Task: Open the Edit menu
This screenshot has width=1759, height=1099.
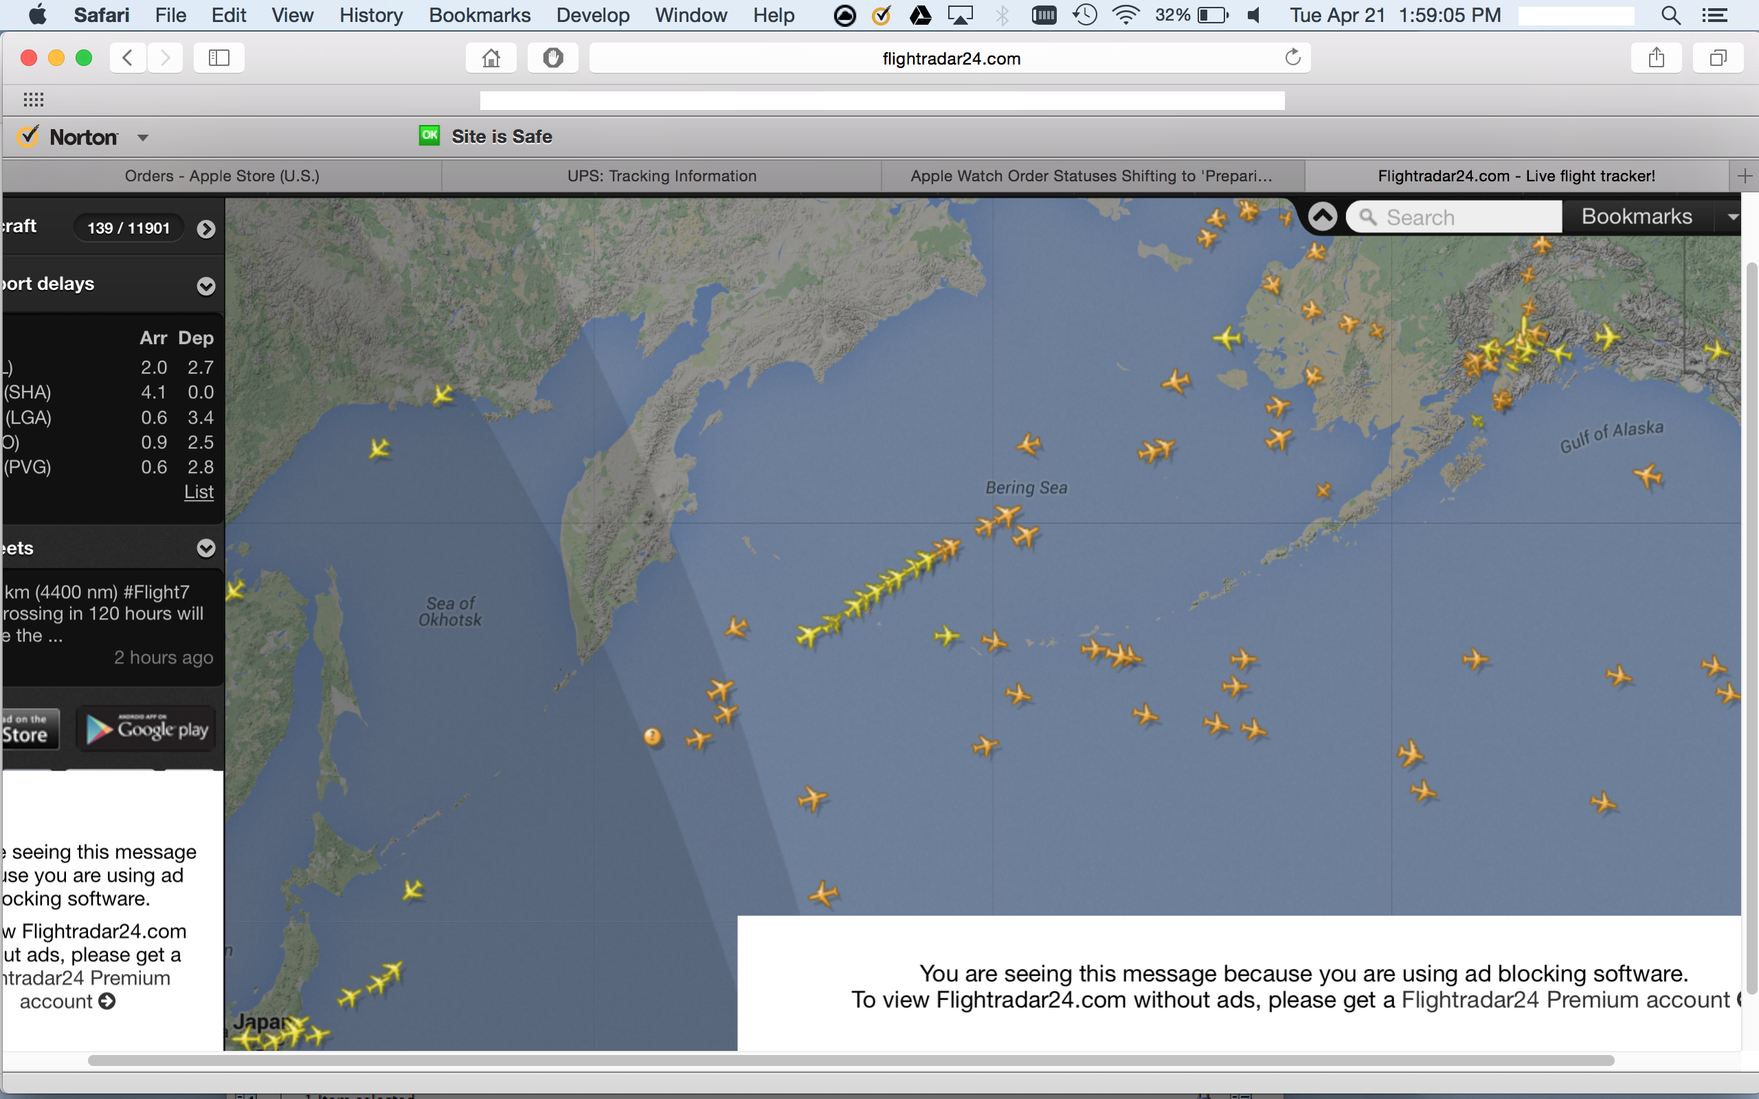Action: [x=228, y=15]
